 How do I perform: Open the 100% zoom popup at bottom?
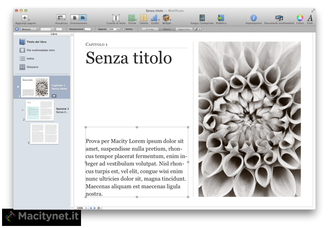[x=81, y=208]
